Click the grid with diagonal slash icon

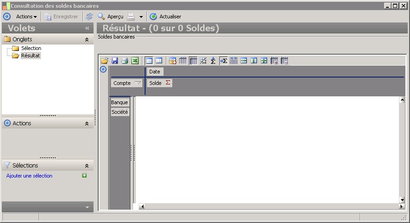click(203, 61)
